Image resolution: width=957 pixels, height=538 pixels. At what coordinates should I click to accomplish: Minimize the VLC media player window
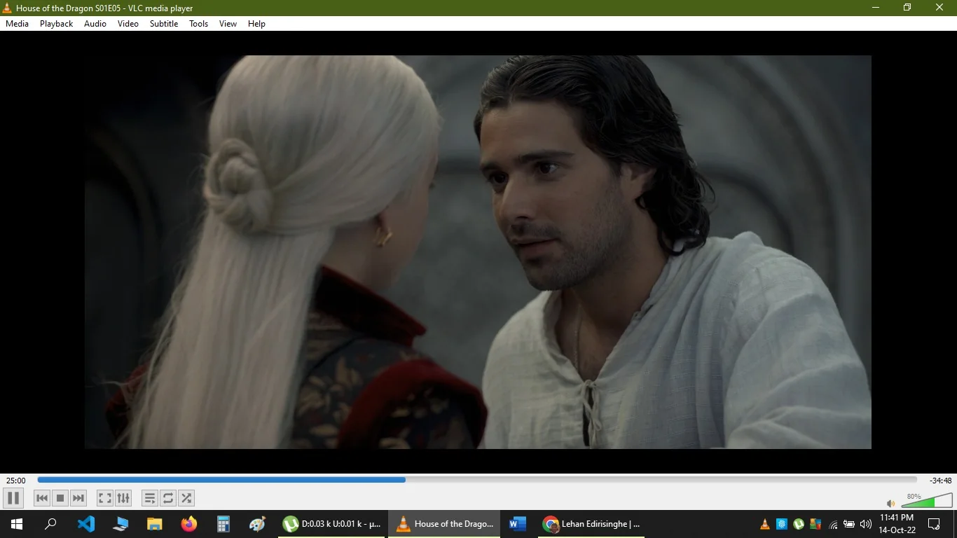point(876,8)
